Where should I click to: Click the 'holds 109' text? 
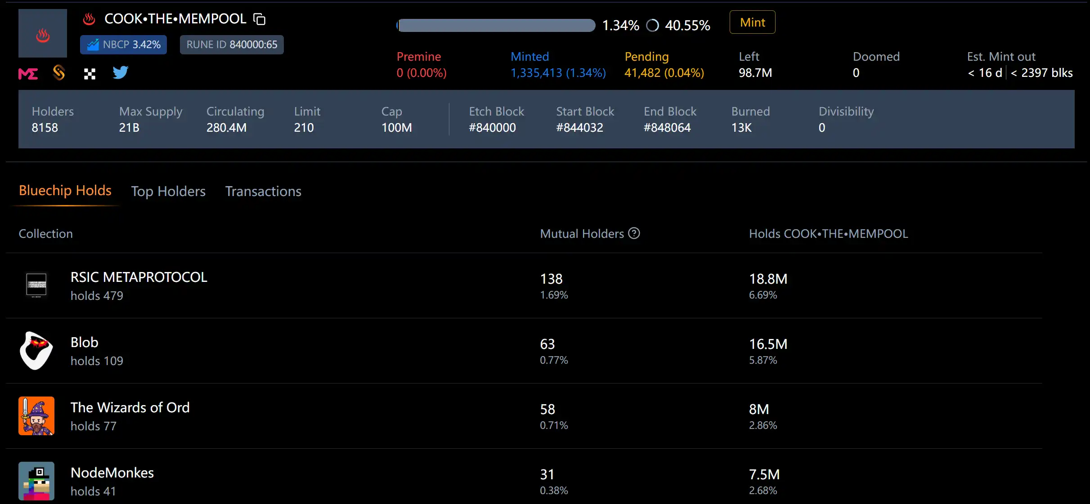coord(97,361)
